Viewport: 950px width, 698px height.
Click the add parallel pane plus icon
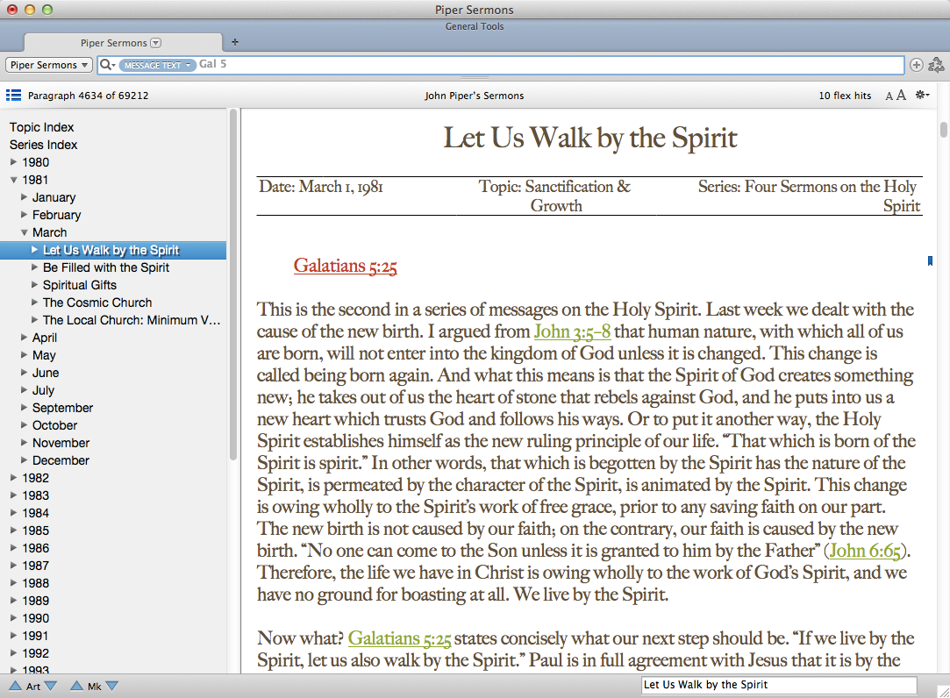[x=917, y=65]
